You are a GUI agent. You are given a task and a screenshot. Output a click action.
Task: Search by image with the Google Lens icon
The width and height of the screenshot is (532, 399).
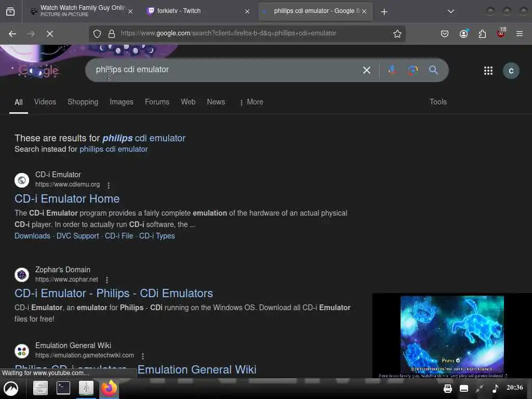[x=413, y=70]
